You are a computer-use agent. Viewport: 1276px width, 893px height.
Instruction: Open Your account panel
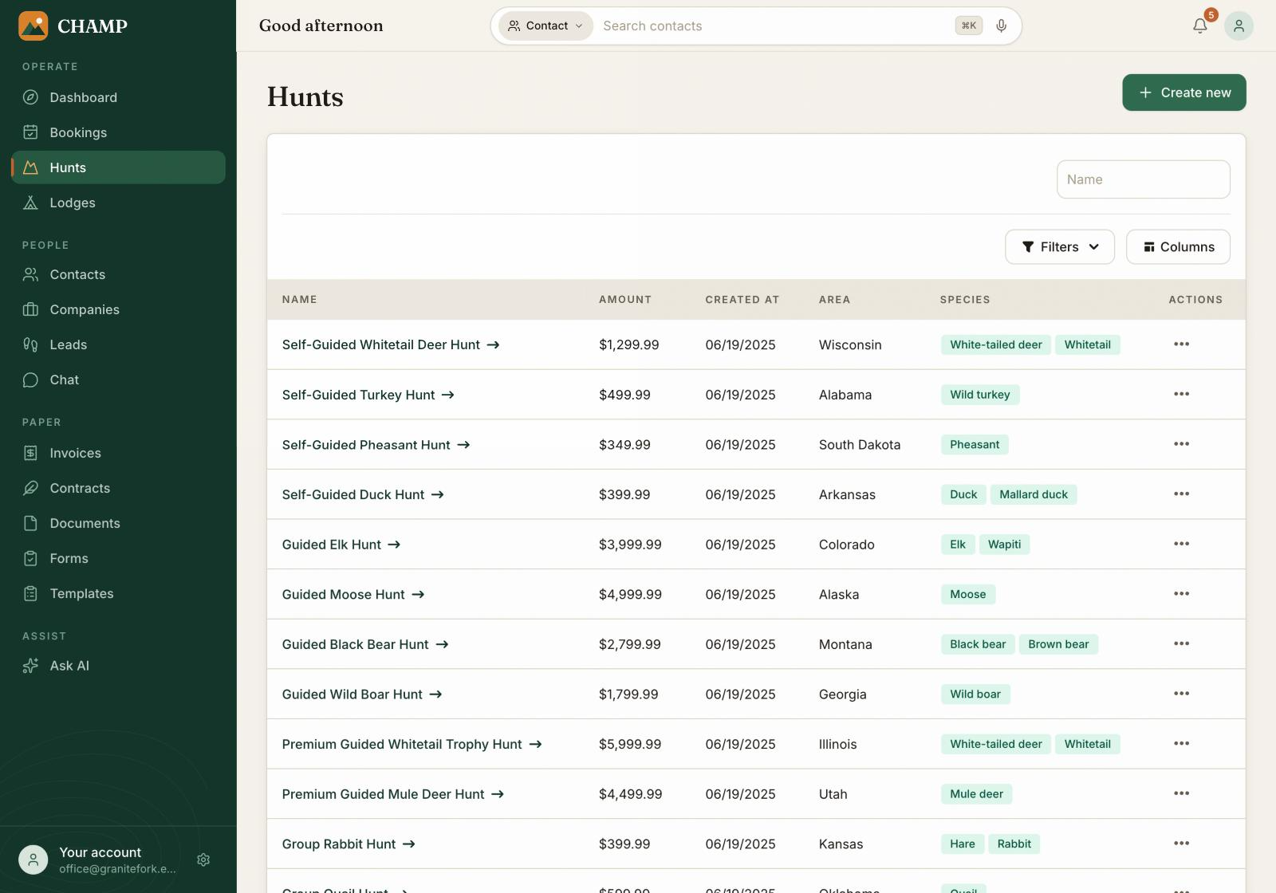pyautogui.click(x=118, y=860)
